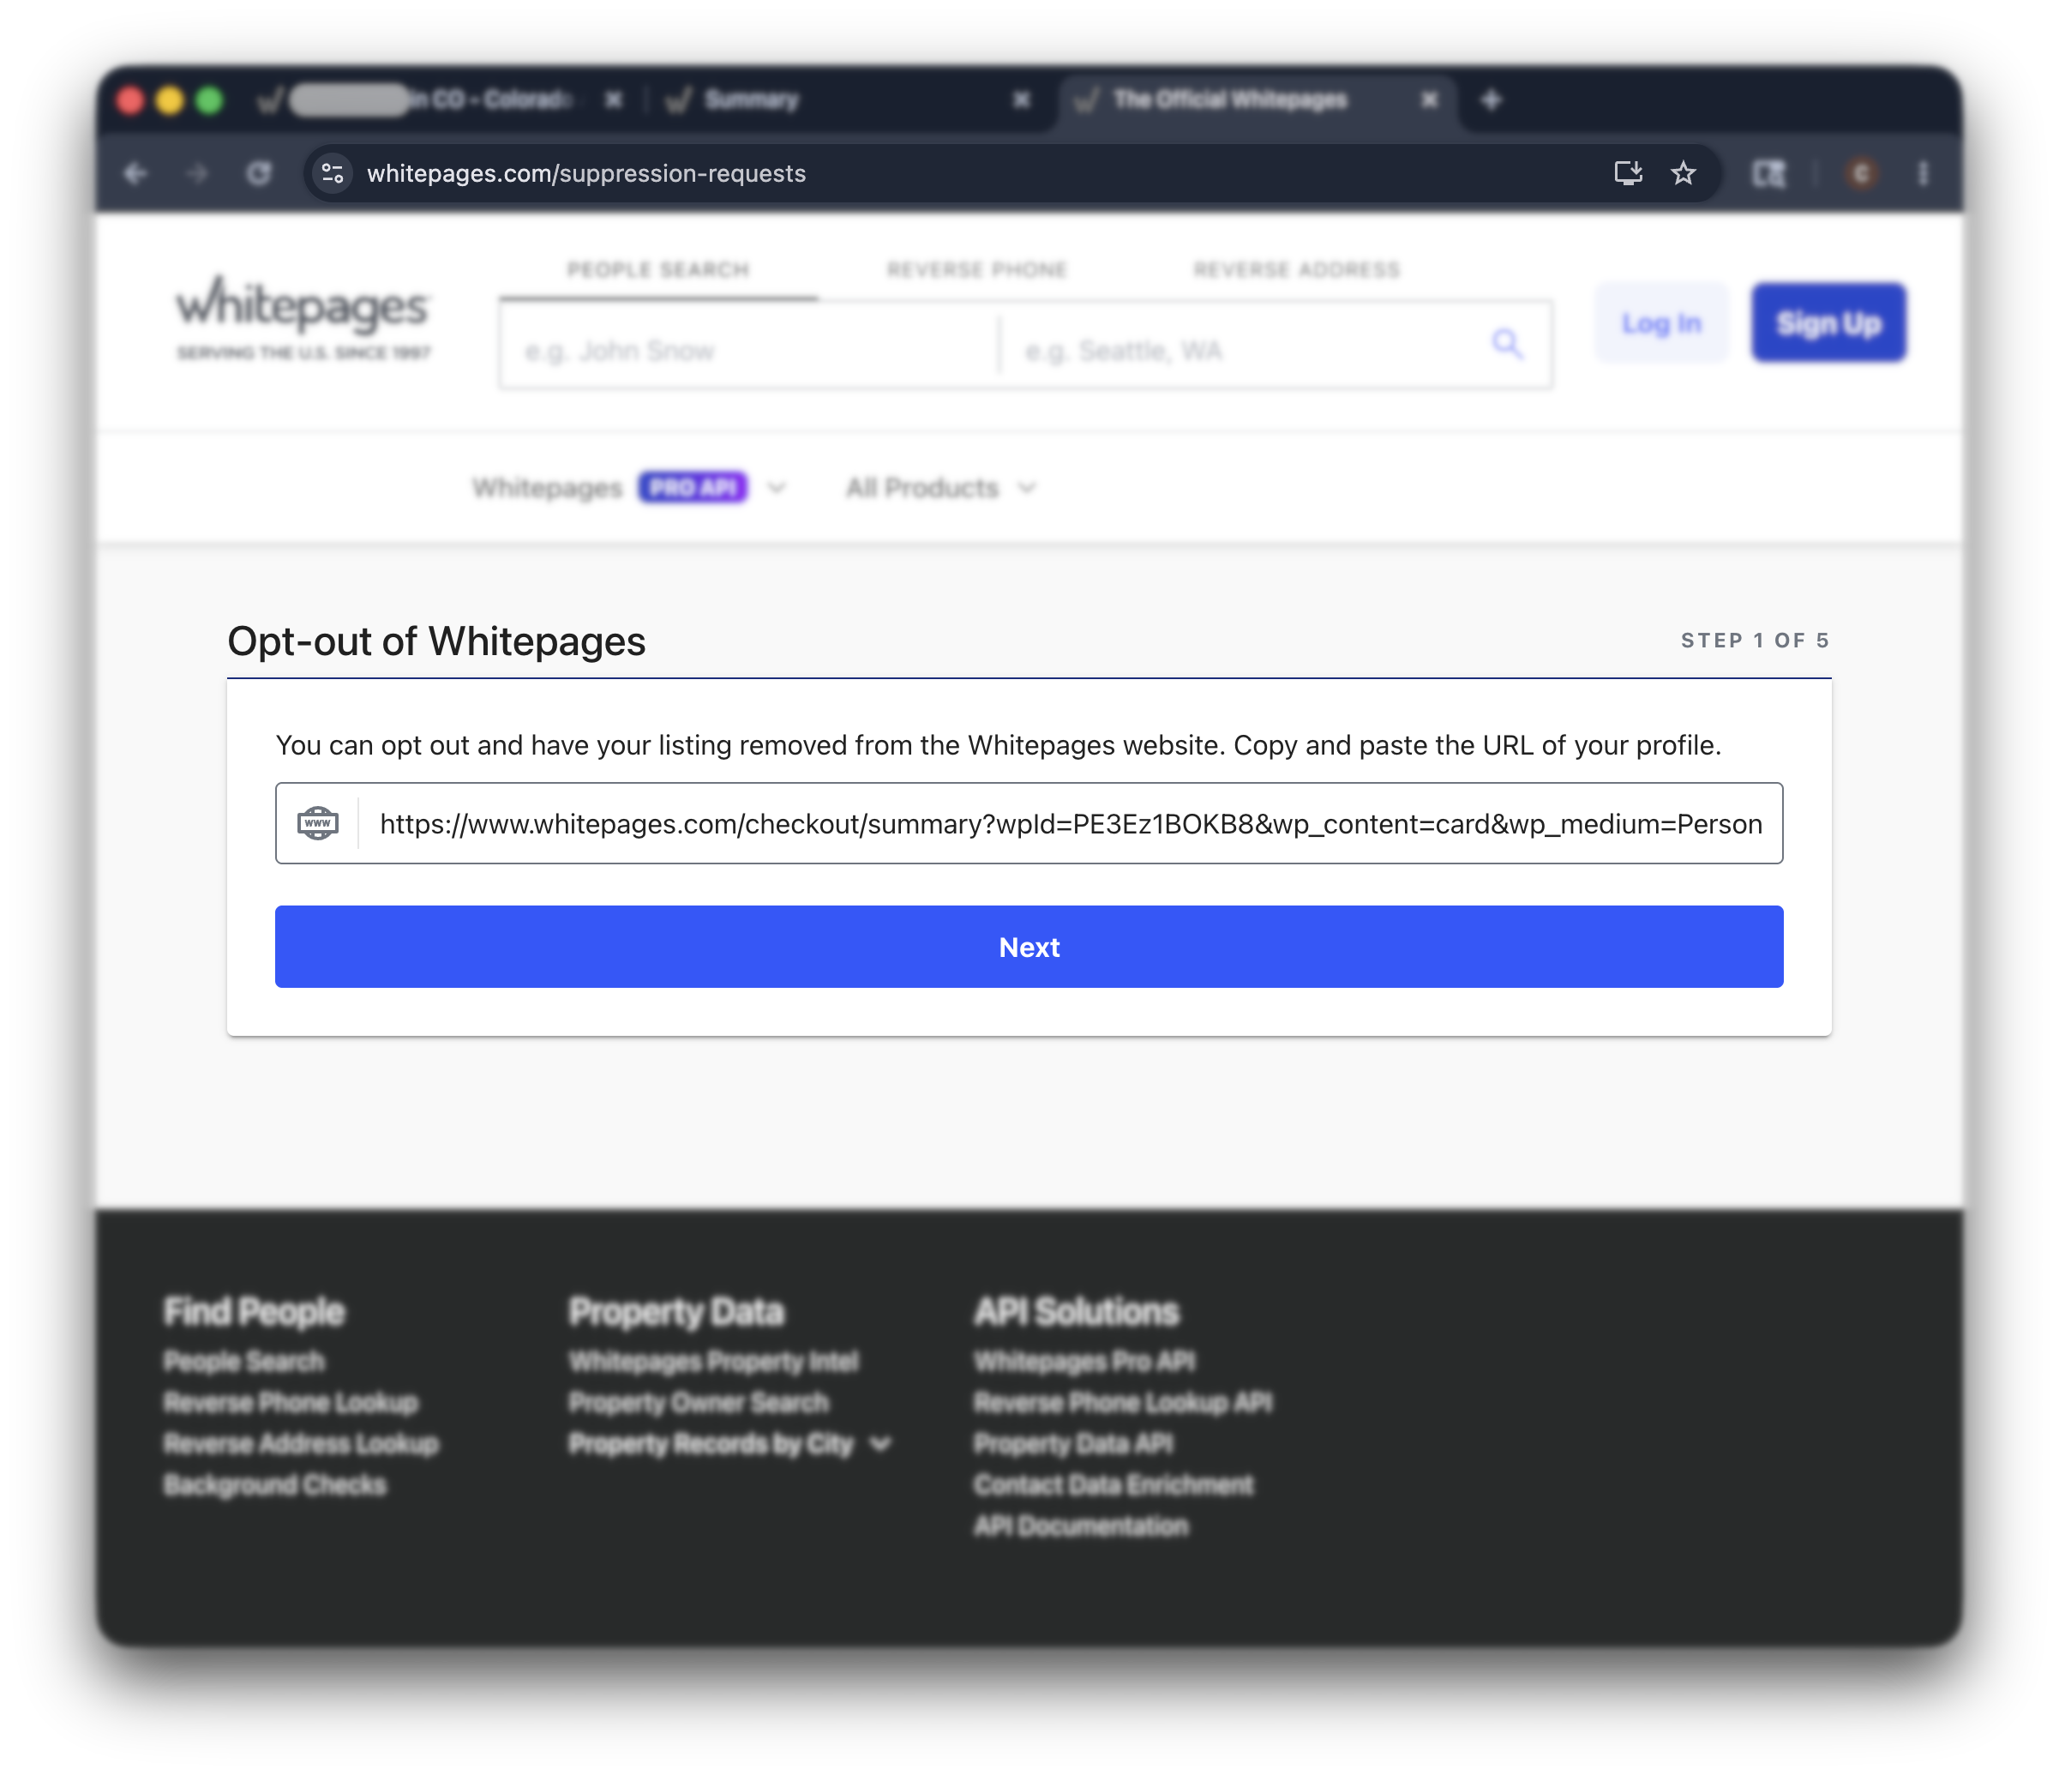
Task: Open a new browser tab
Action: (x=1492, y=99)
